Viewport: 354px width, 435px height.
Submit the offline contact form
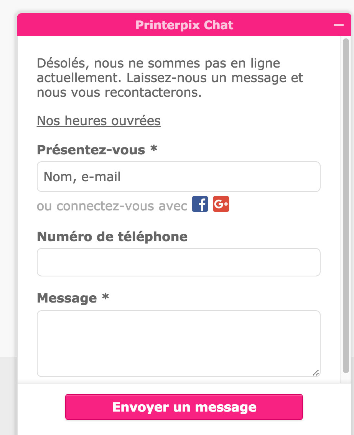184,407
